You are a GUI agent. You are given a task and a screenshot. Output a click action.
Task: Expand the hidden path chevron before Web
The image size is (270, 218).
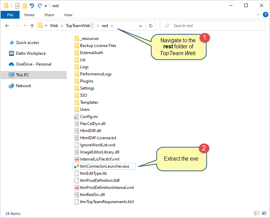click(46, 26)
